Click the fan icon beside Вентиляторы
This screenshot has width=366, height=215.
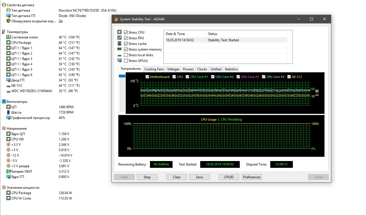coord(4,102)
